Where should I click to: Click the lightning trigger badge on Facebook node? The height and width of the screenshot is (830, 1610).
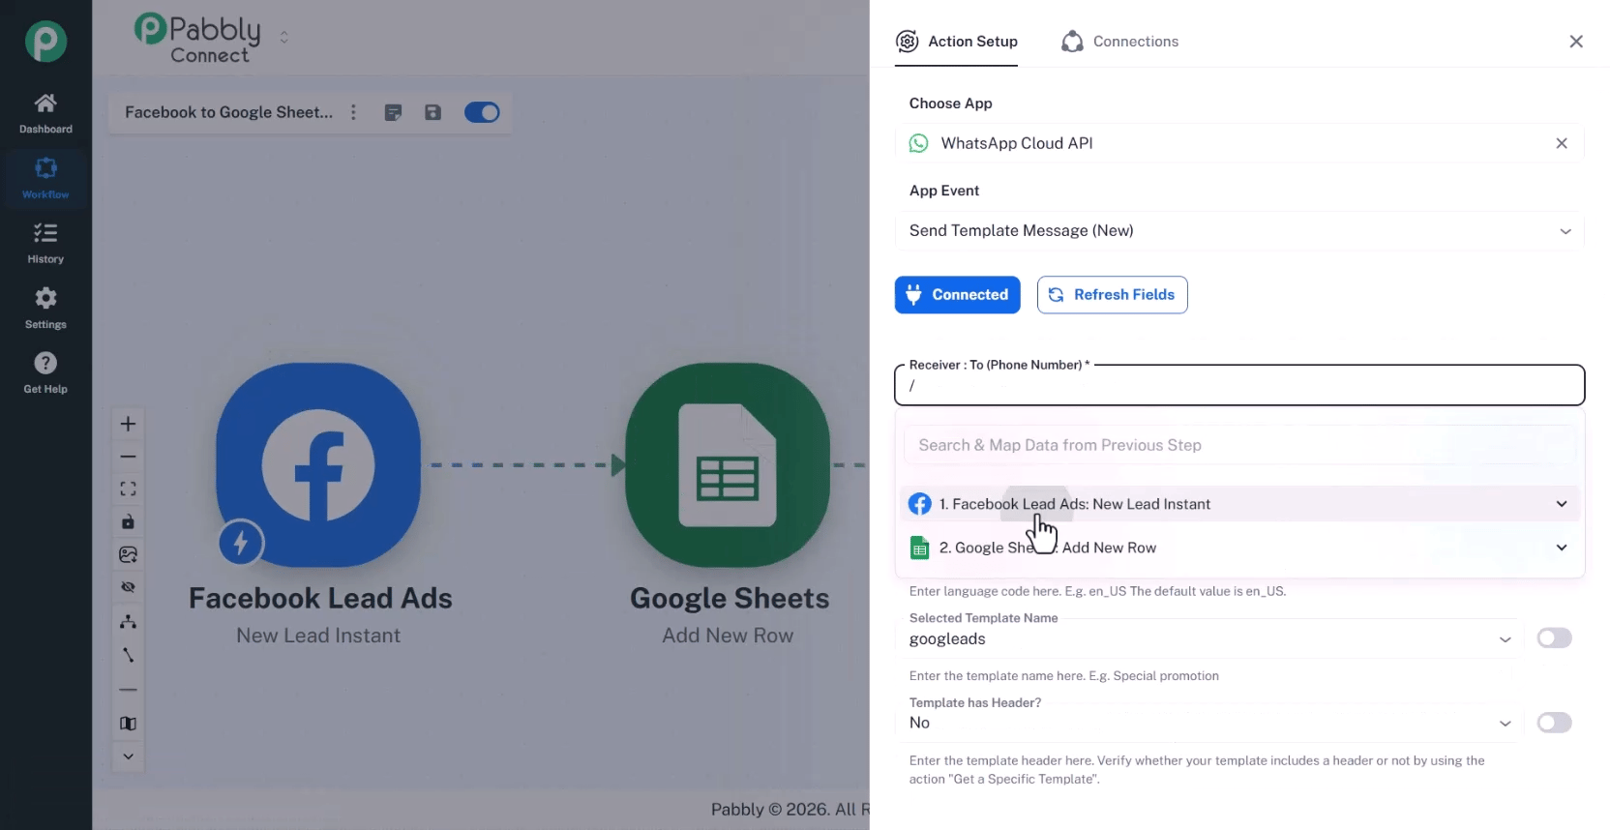(x=241, y=543)
